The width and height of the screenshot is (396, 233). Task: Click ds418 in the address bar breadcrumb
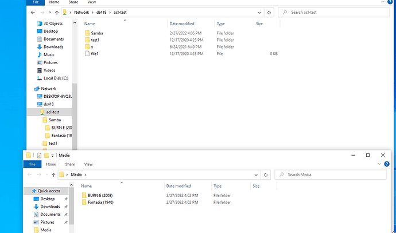pos(101,13)
